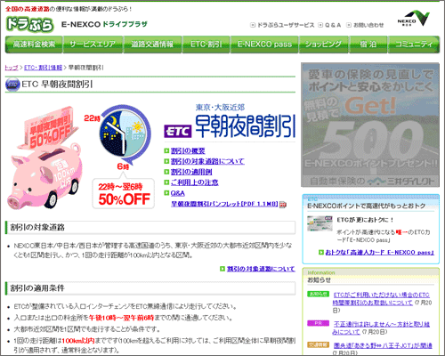Click the red text 100km以内
This screenshot has height=356, width=445.
[78, 341]
